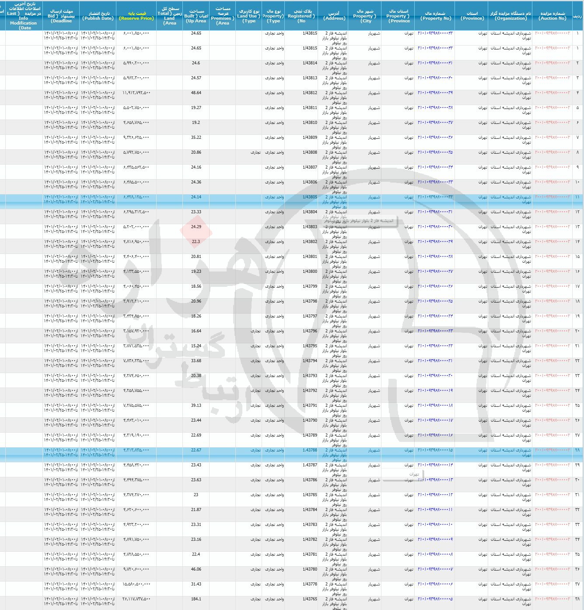Click the Bid Deadline column header
This screenshot has height=610, width=584.
point(61,16)
